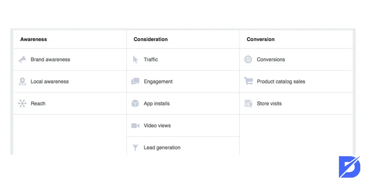Viewport: 366px width, 183px height.
Task: Click the App installs box icon
Action: (135, 103)
